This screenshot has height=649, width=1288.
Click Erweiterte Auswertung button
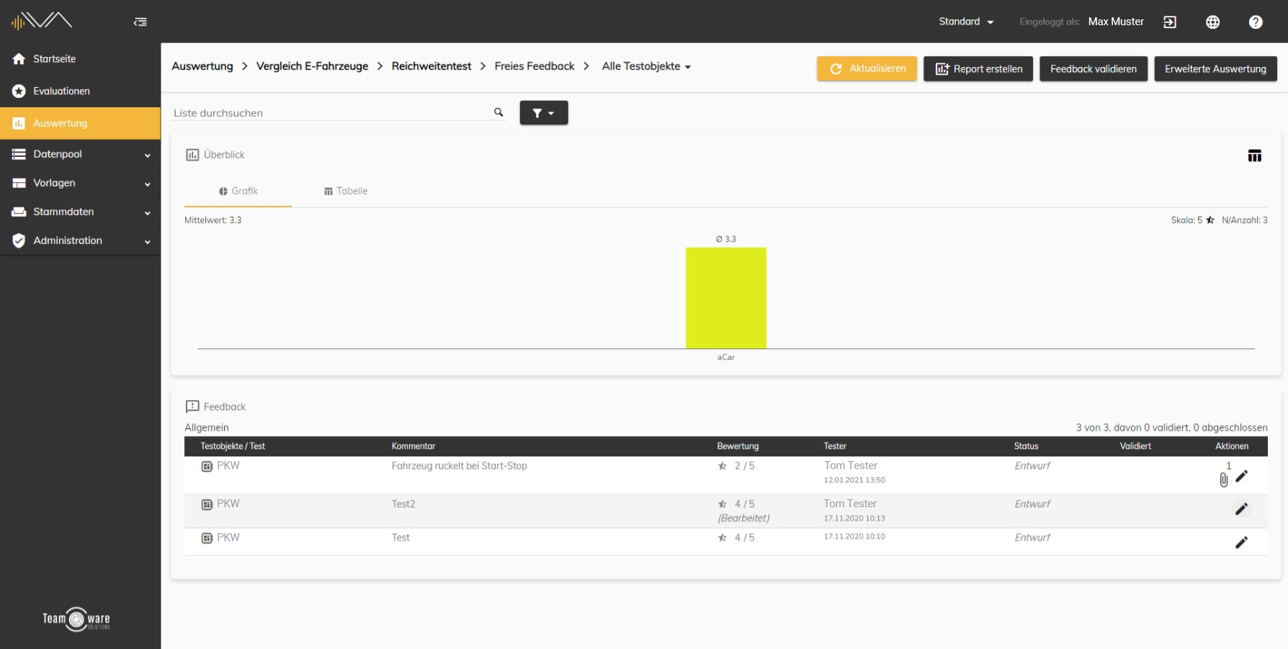pyautogui.click(x=1215, y=69)
